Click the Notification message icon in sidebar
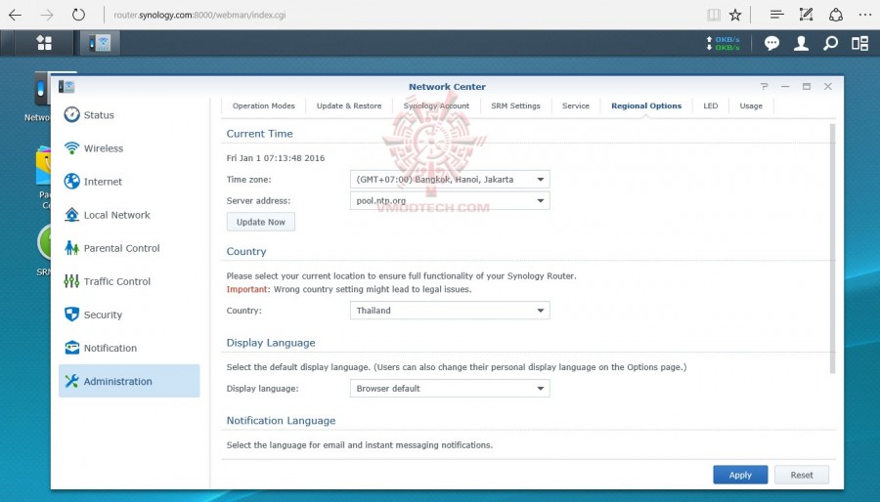The width and height of the screenshot is (880, 502). tap(71, 348)
